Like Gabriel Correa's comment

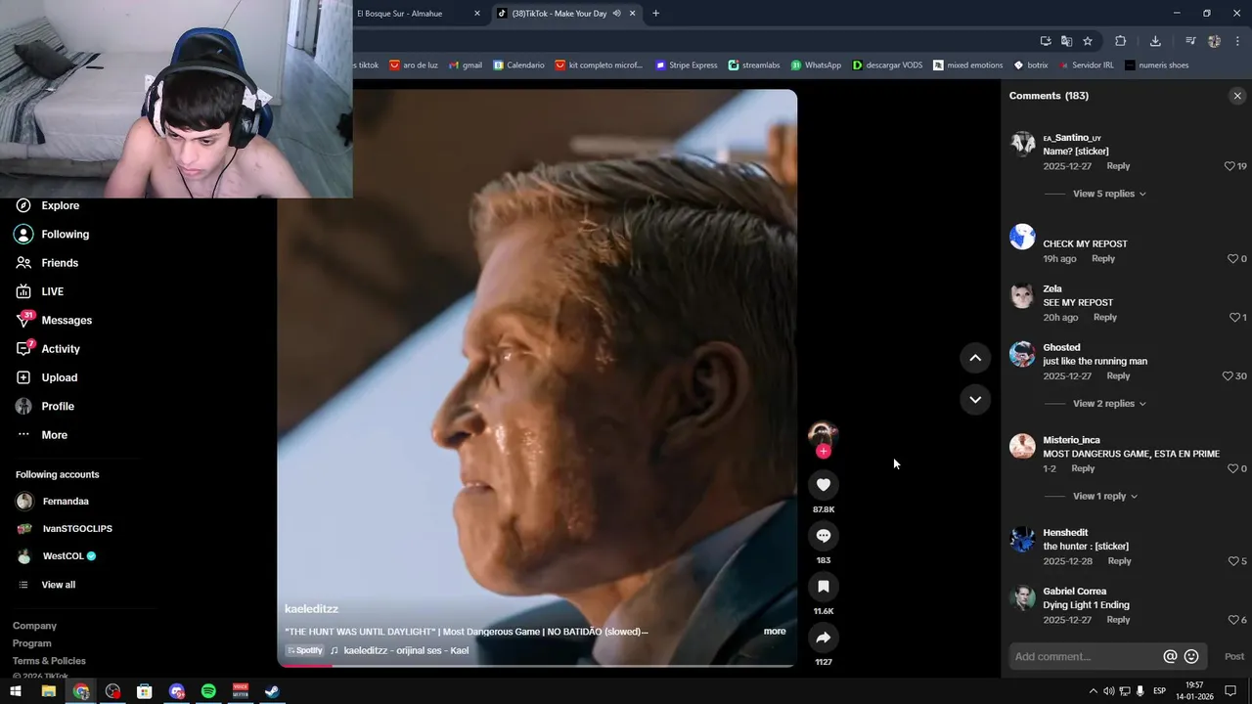pos(1232,620)
